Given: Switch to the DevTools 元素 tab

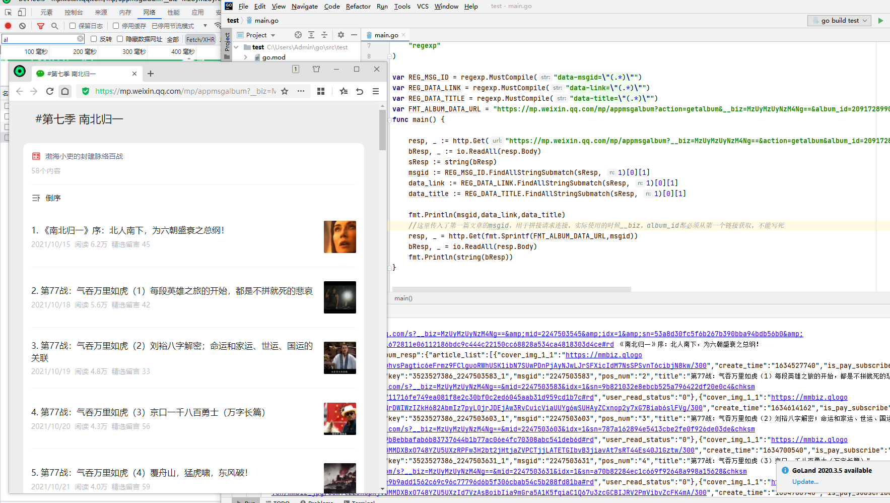Looking at the screenshot, I should [46, 12].
